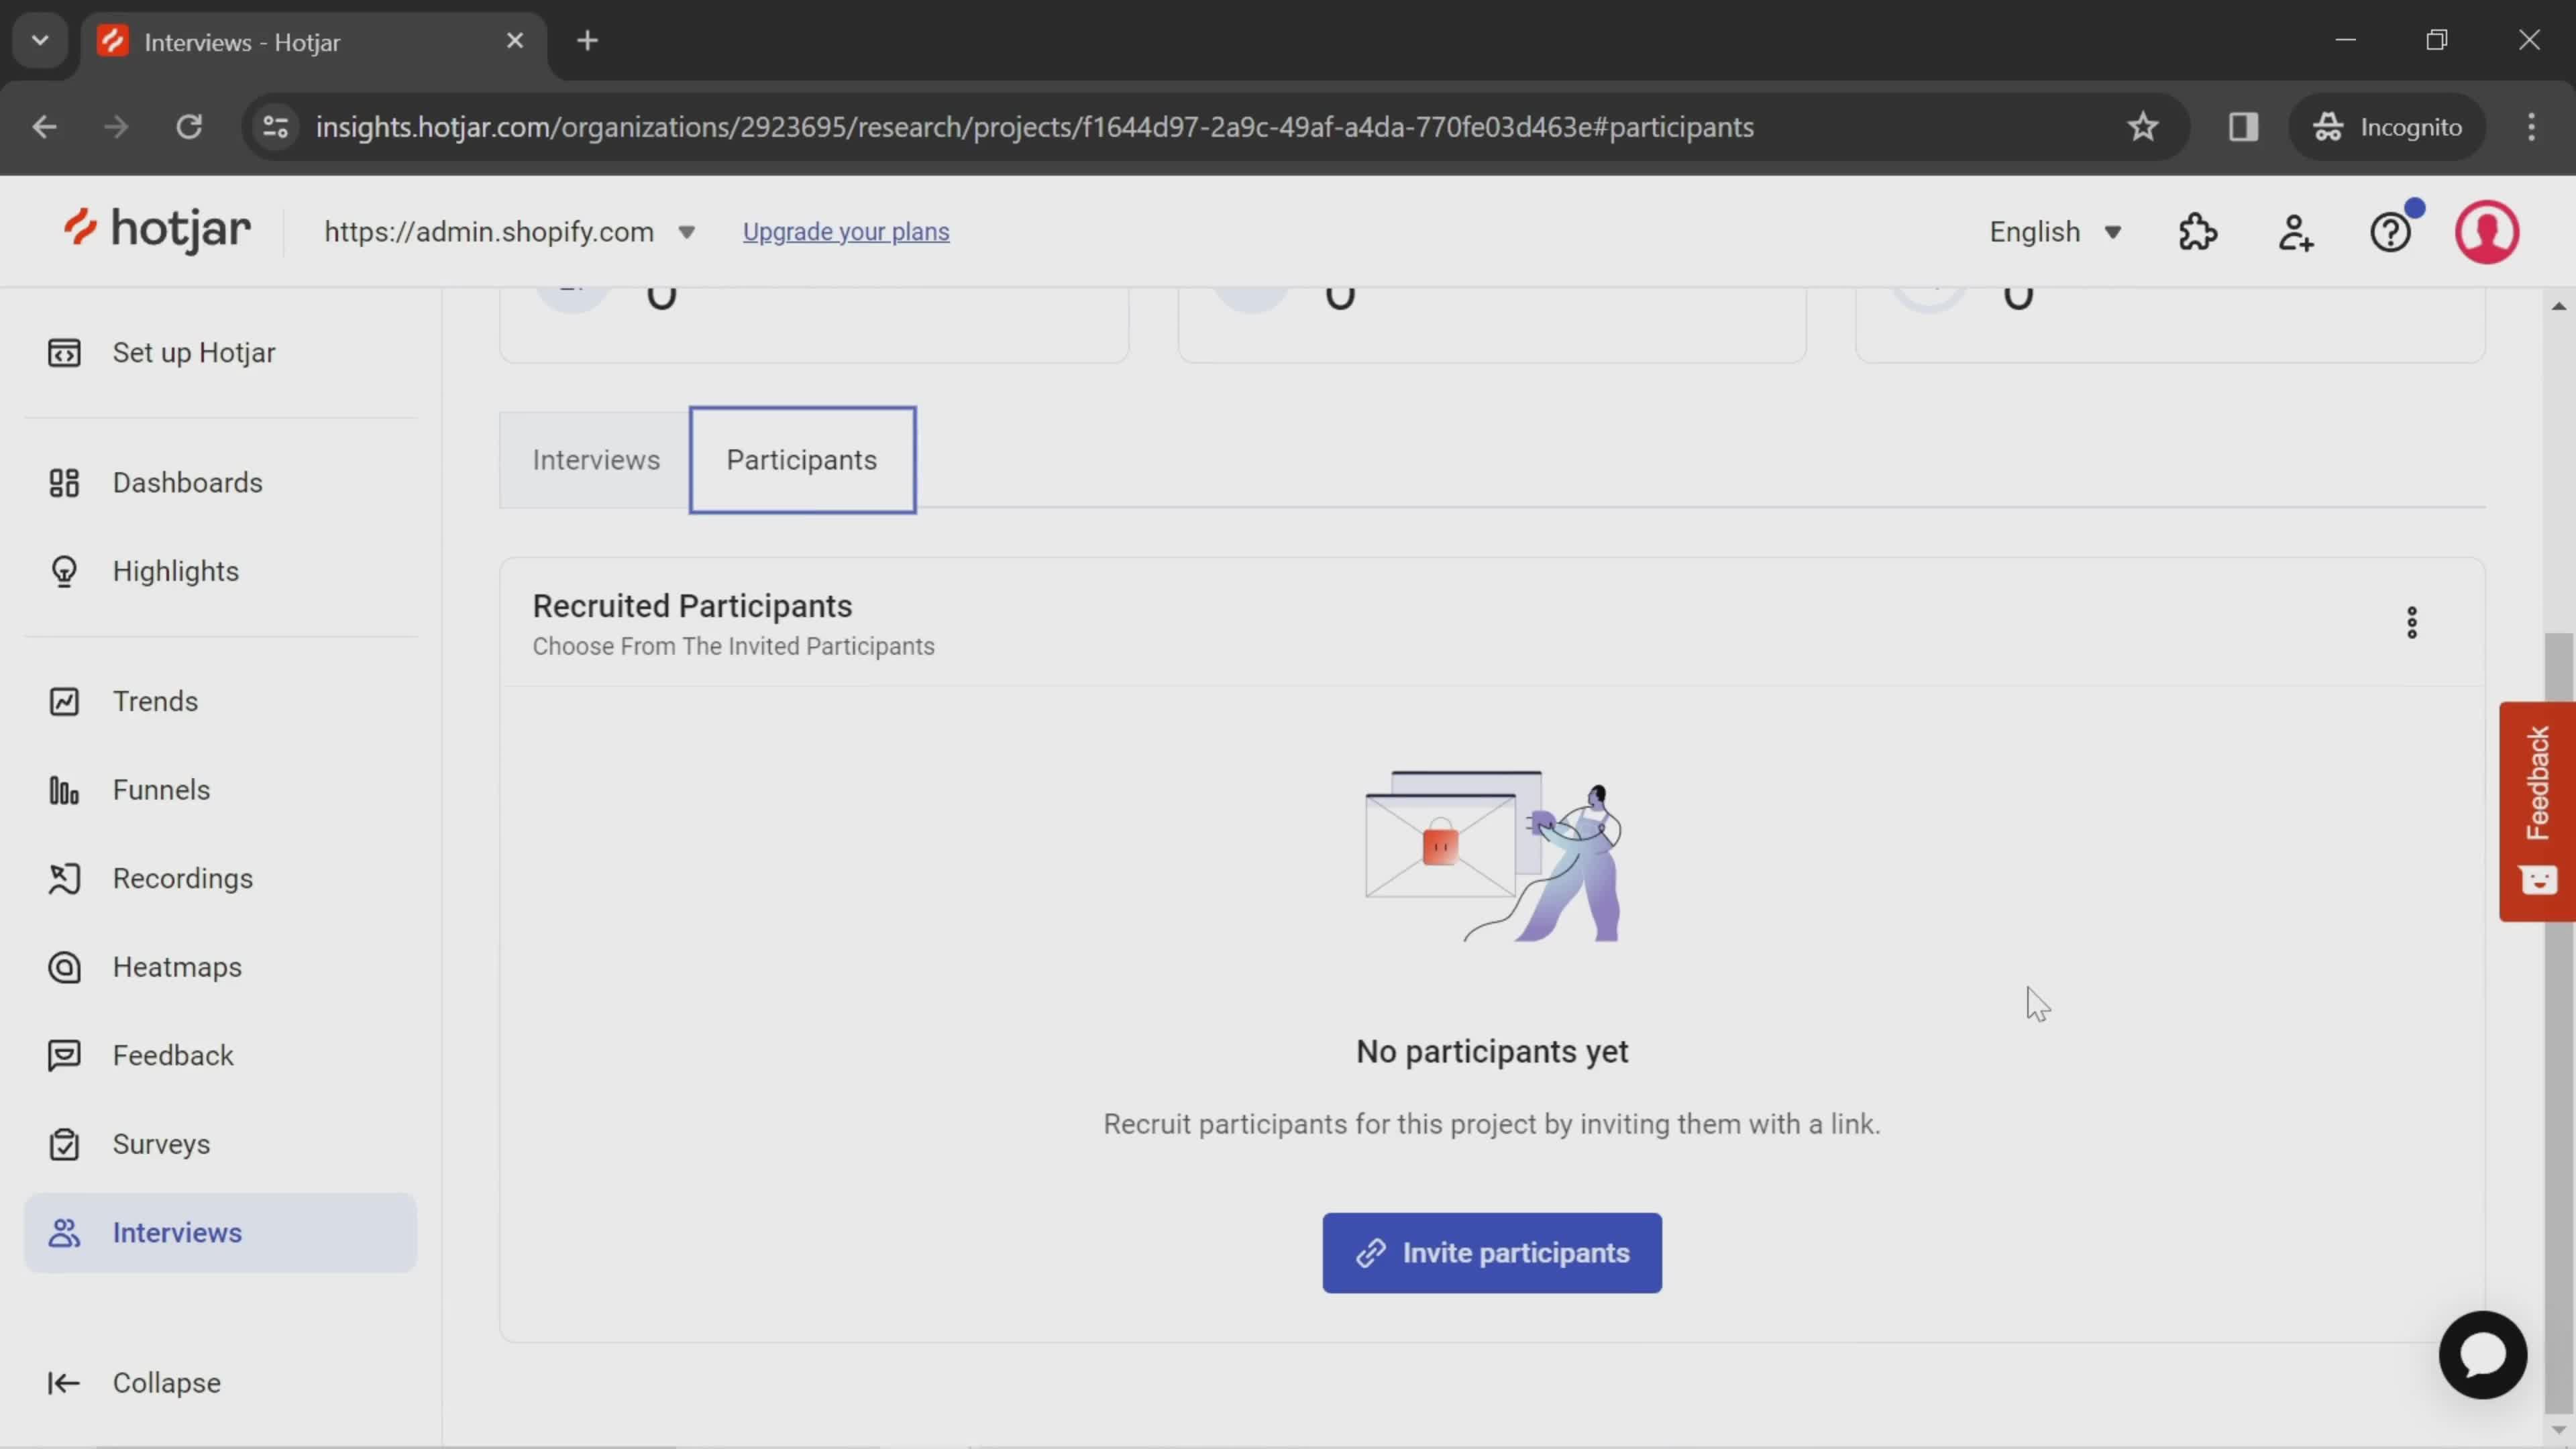Open Recordings section
The image size is (2576, 1449).
[x=184, y=877]
